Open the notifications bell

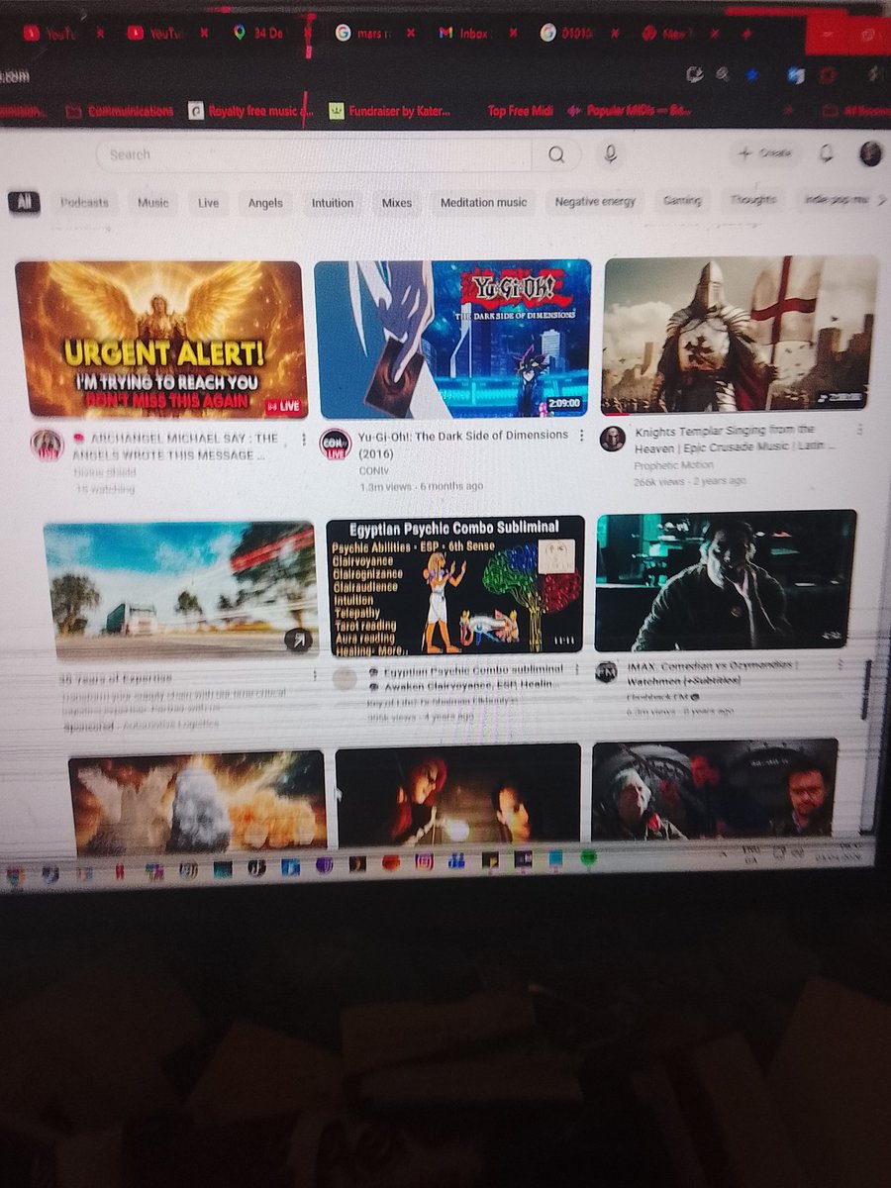pyautogui.click(x=826, y=152)
